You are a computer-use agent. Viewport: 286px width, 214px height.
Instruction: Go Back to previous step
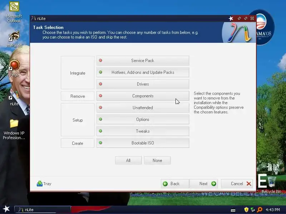[x=175, y=184]
